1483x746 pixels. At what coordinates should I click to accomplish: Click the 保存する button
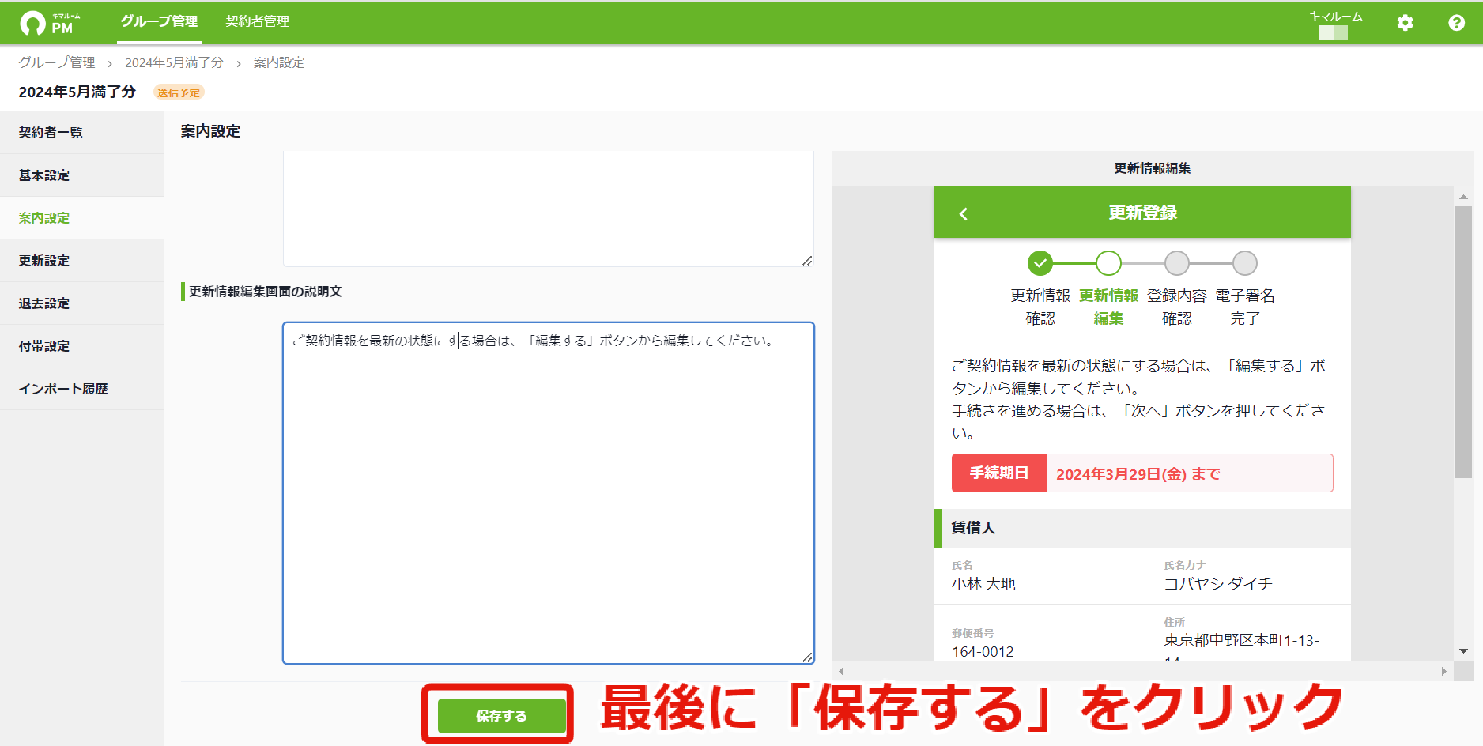[x=501, y=715]
